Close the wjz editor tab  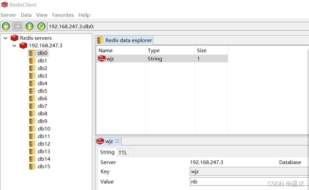click(x=117, y=141)
